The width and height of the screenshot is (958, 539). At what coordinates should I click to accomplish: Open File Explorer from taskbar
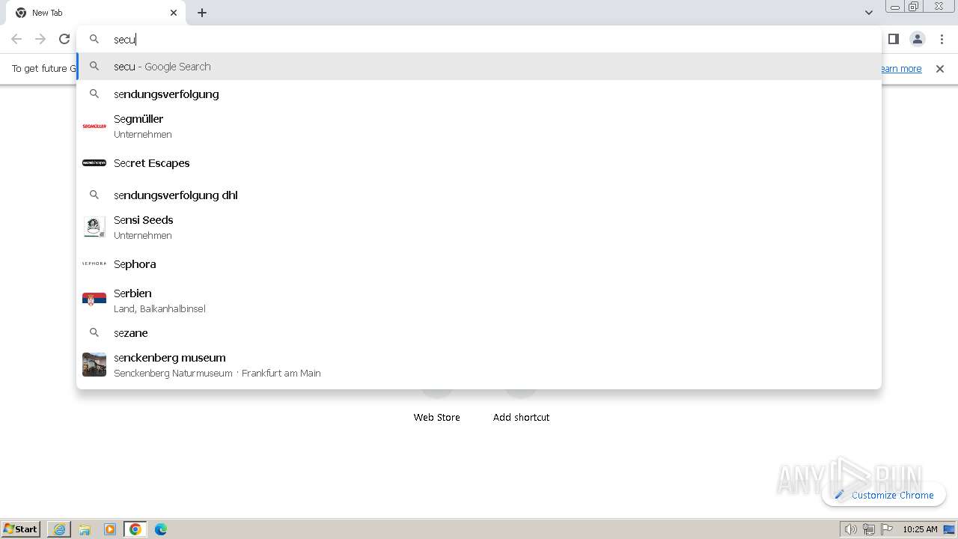(x=85, y=529)
